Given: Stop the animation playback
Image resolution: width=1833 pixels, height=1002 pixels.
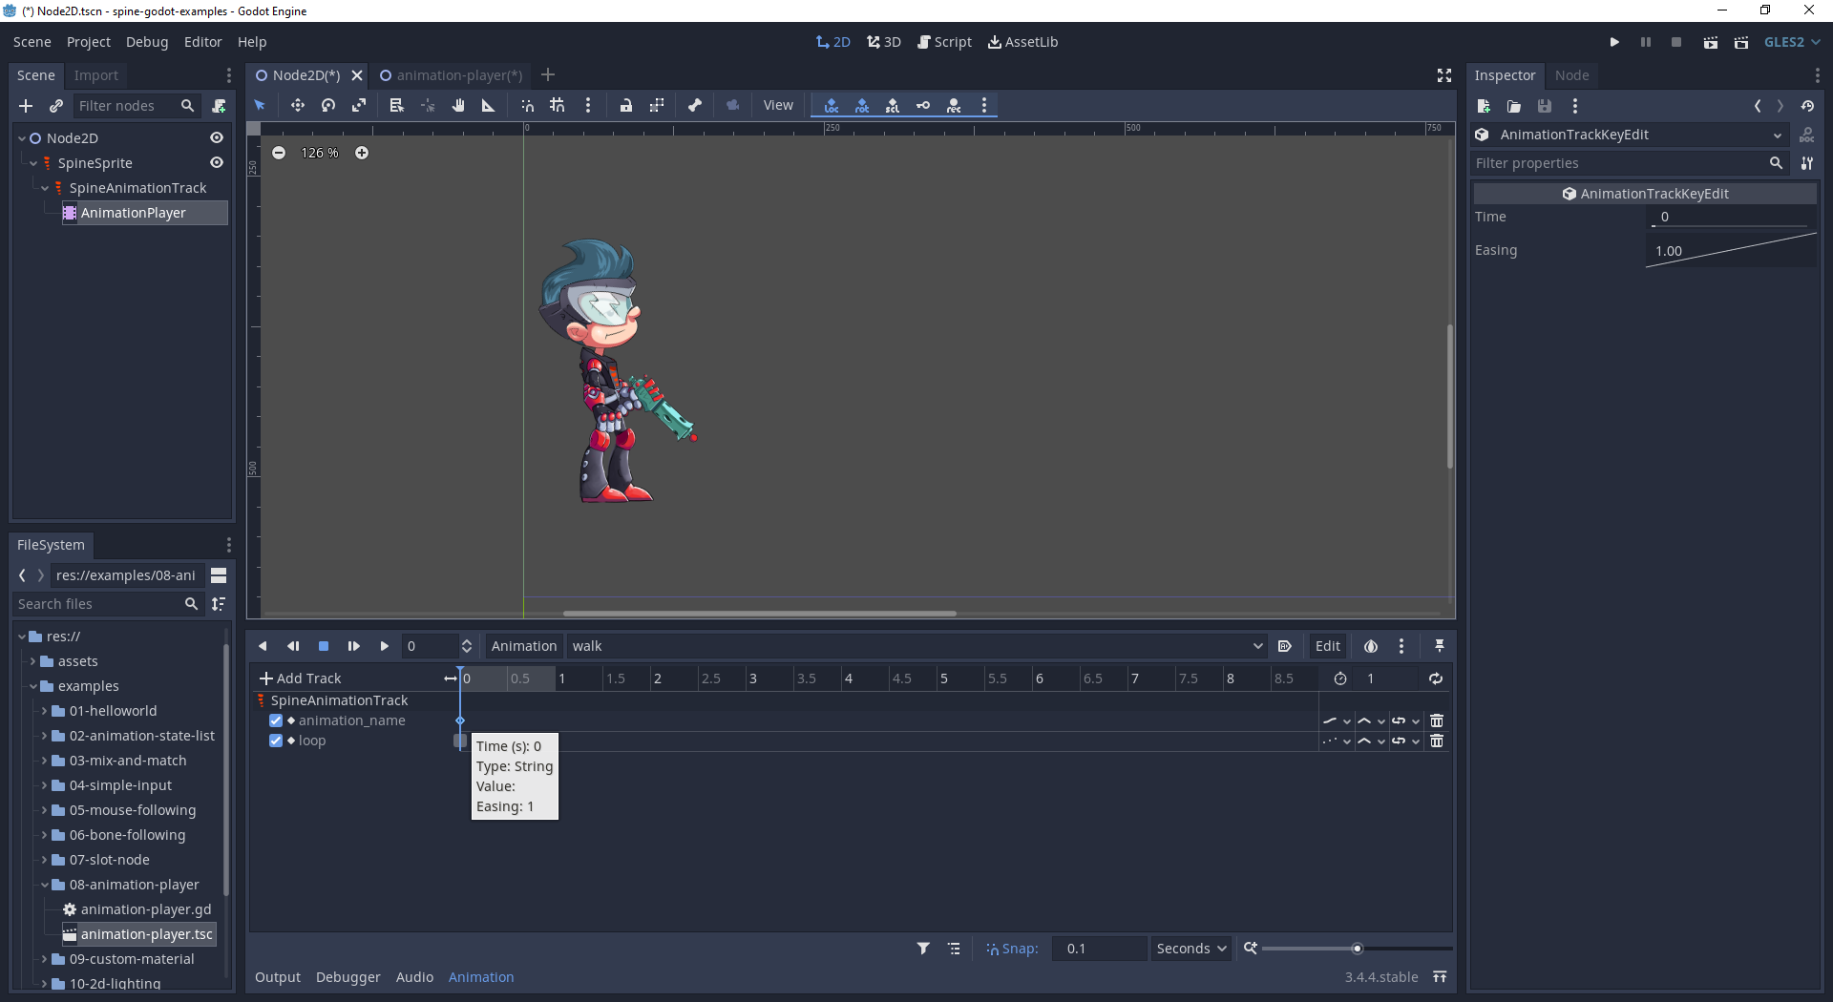Looking at the screenshot, I should (x=324, y=646).
